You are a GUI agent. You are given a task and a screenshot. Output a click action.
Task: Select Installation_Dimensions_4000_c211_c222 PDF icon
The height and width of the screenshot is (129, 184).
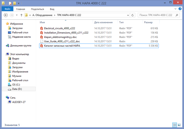(x=41, y=33)
